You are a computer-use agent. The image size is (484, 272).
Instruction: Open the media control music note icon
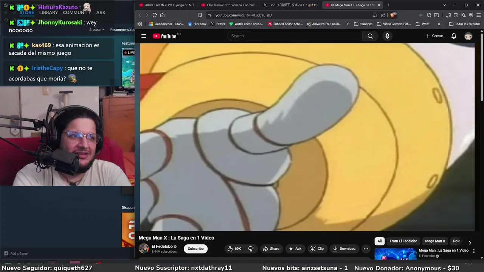pos(448,15)
